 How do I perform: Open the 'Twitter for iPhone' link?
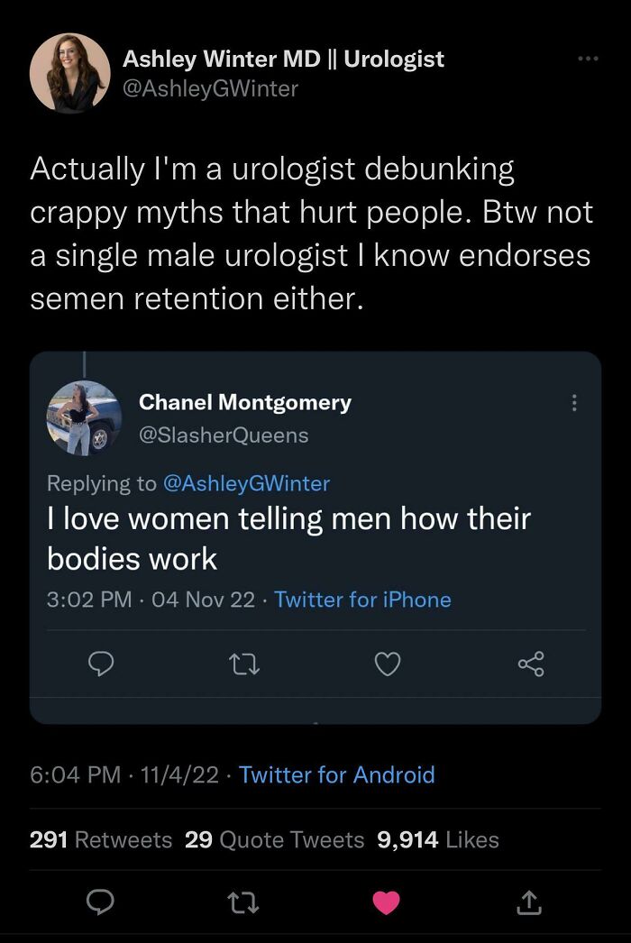tap(362, 600)
